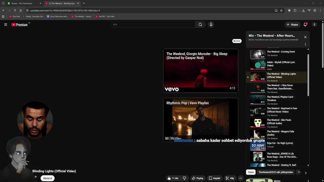Open a new browser tab

pyautogui.click(x=84, y=3)
